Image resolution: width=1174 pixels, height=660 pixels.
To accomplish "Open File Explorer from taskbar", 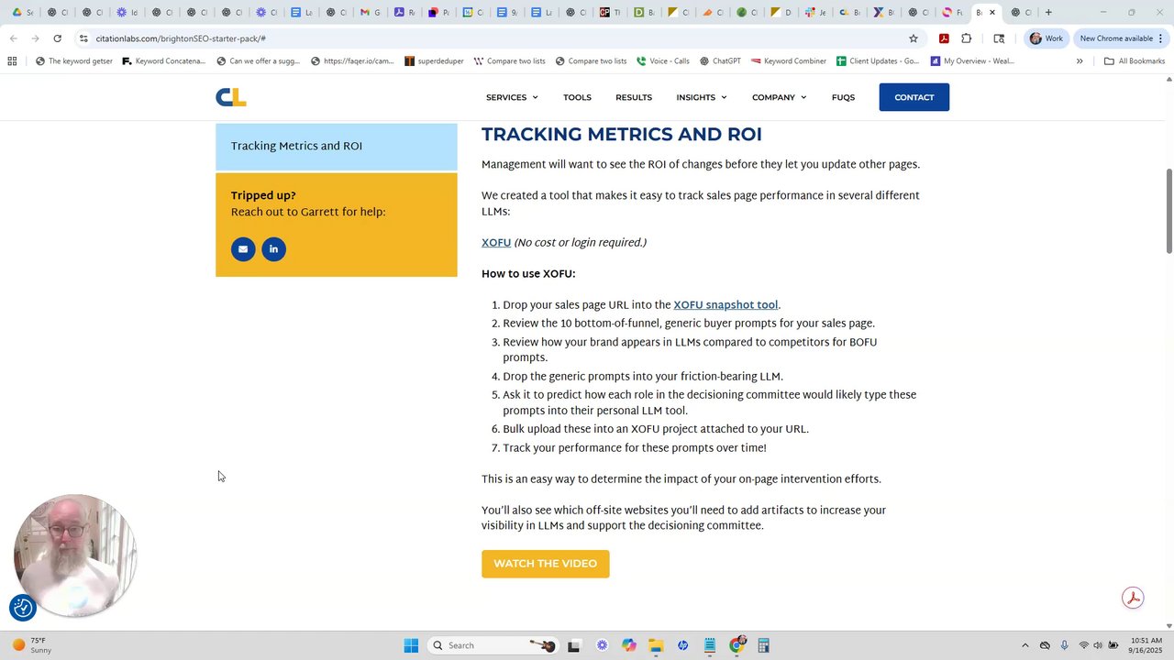I will point(656,645).
